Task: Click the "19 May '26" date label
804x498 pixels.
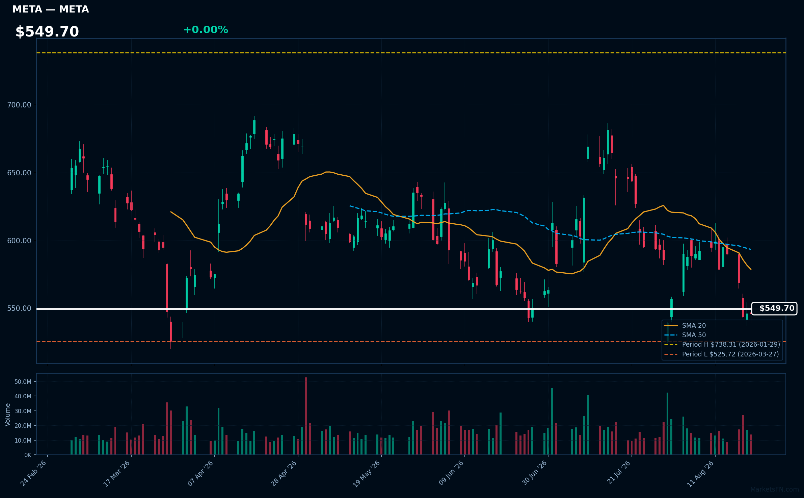Action: pyautogui.click(x=367, y=474)
